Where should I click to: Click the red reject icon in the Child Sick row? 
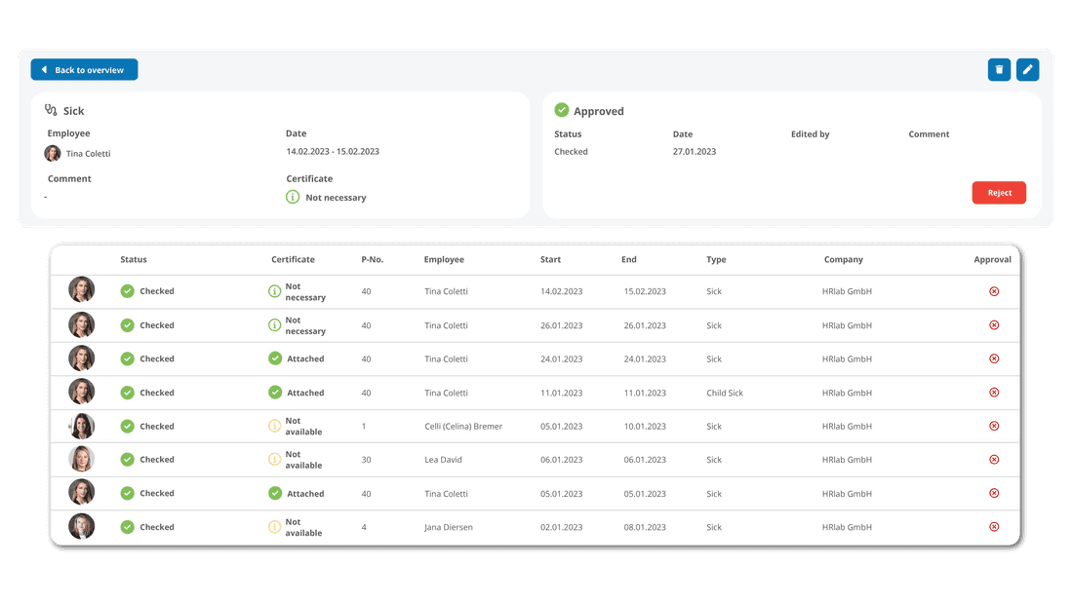[994, 393]
